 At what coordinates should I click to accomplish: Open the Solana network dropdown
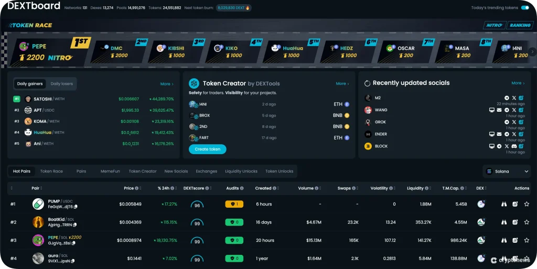[507, 171]
